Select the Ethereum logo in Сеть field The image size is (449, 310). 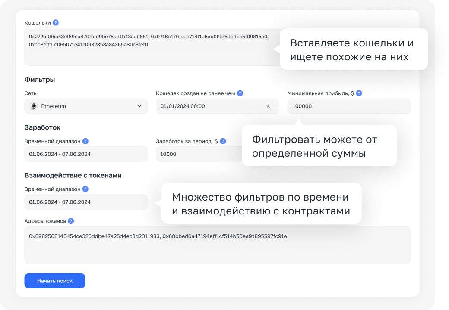34,106
